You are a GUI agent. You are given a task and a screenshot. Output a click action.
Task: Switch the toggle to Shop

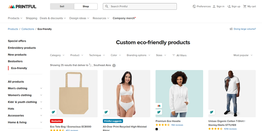pos(86,7)
